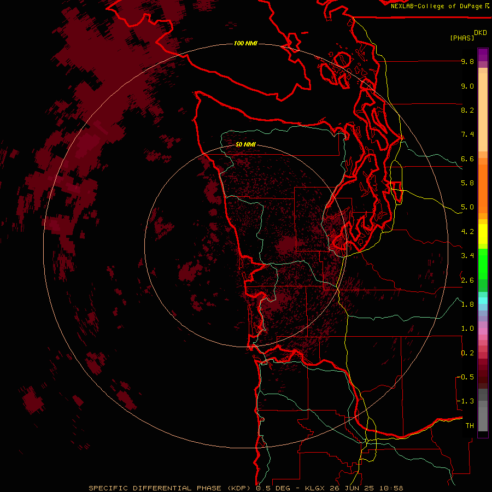Pick the pink segment of color scale
This screenshot has height=492, width=492.
(x=483, y=331)
